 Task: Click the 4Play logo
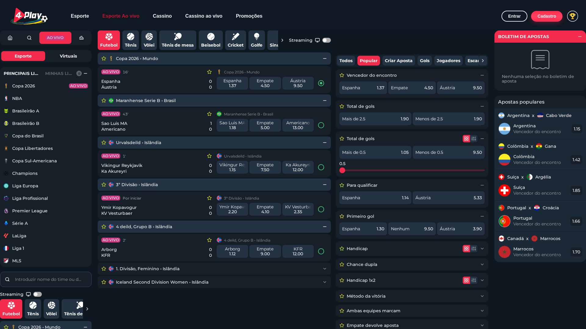pos(29,16)
